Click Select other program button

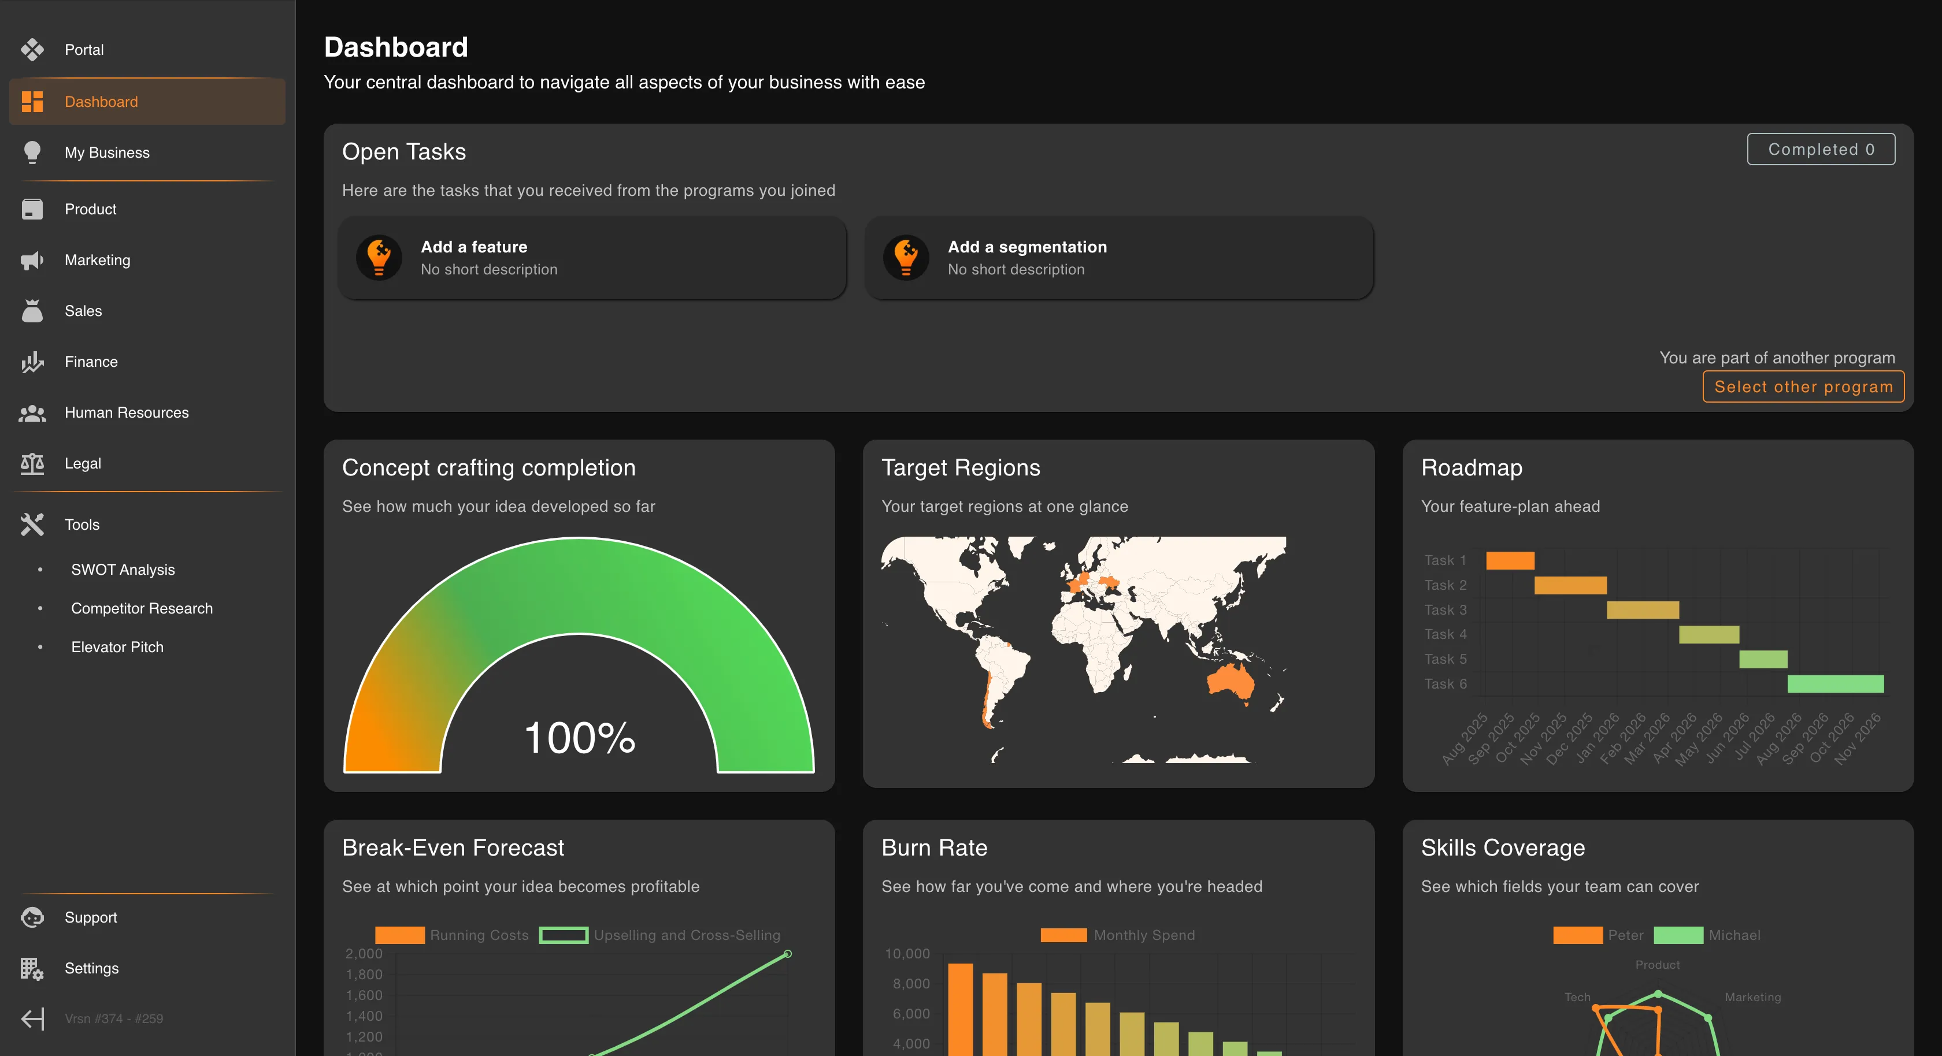(x=1803, y=386)
